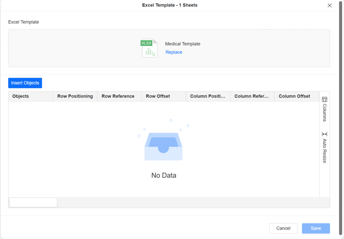
Task: Click the grid's horizontal scrollbar thumb
Action: coord(33,202)
